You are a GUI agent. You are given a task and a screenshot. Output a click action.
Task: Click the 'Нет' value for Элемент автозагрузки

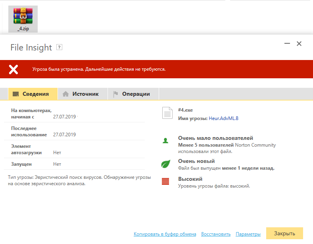click(57, 153)
